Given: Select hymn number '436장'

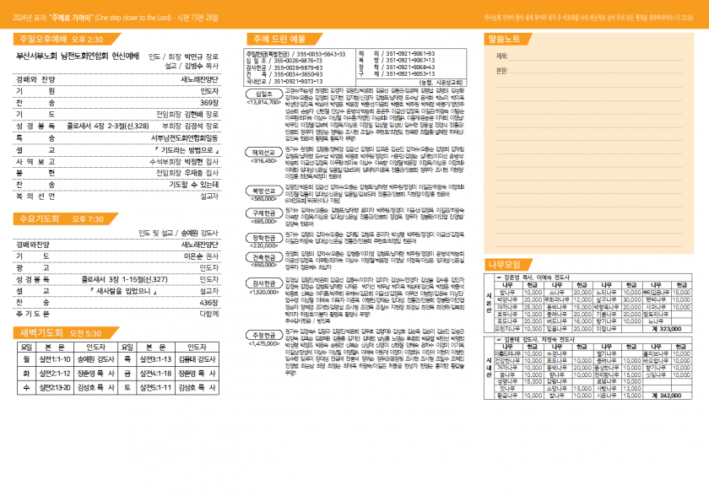Looking at the screenshot, I should coord(209,303).
